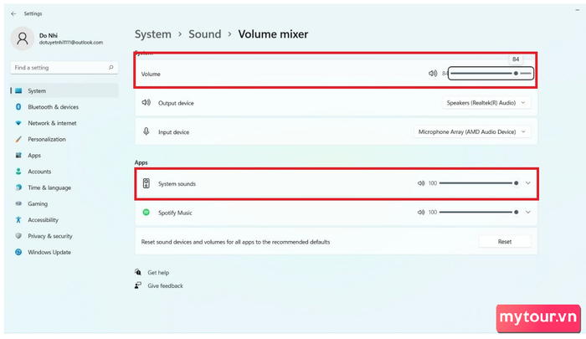Open the Accounts settings page
This screenshot has width=586, height=339.
39,172
